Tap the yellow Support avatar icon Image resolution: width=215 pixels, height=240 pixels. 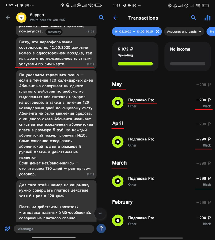coord(21,18)
